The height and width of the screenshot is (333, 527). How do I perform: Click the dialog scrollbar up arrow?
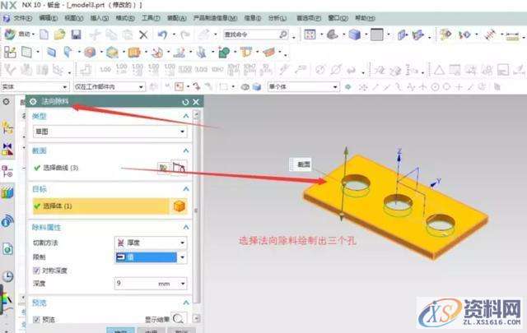click(197, 115)
